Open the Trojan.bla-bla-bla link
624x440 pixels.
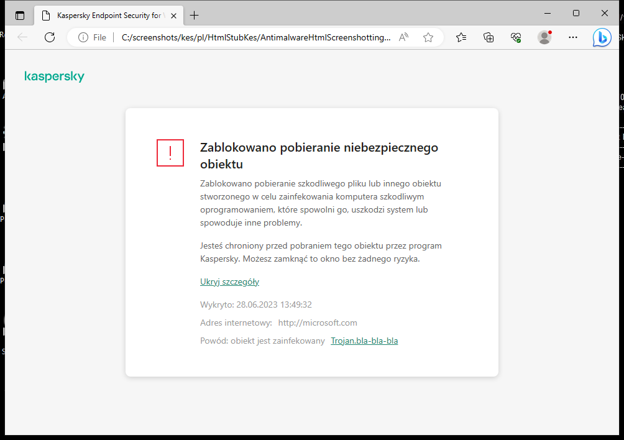364,341
